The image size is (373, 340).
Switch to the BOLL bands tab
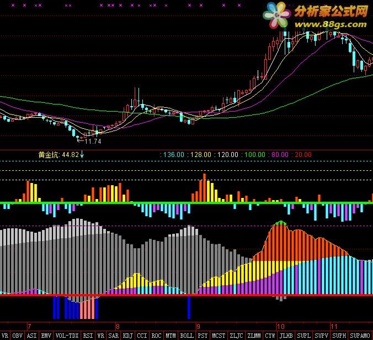click(187, 336)
